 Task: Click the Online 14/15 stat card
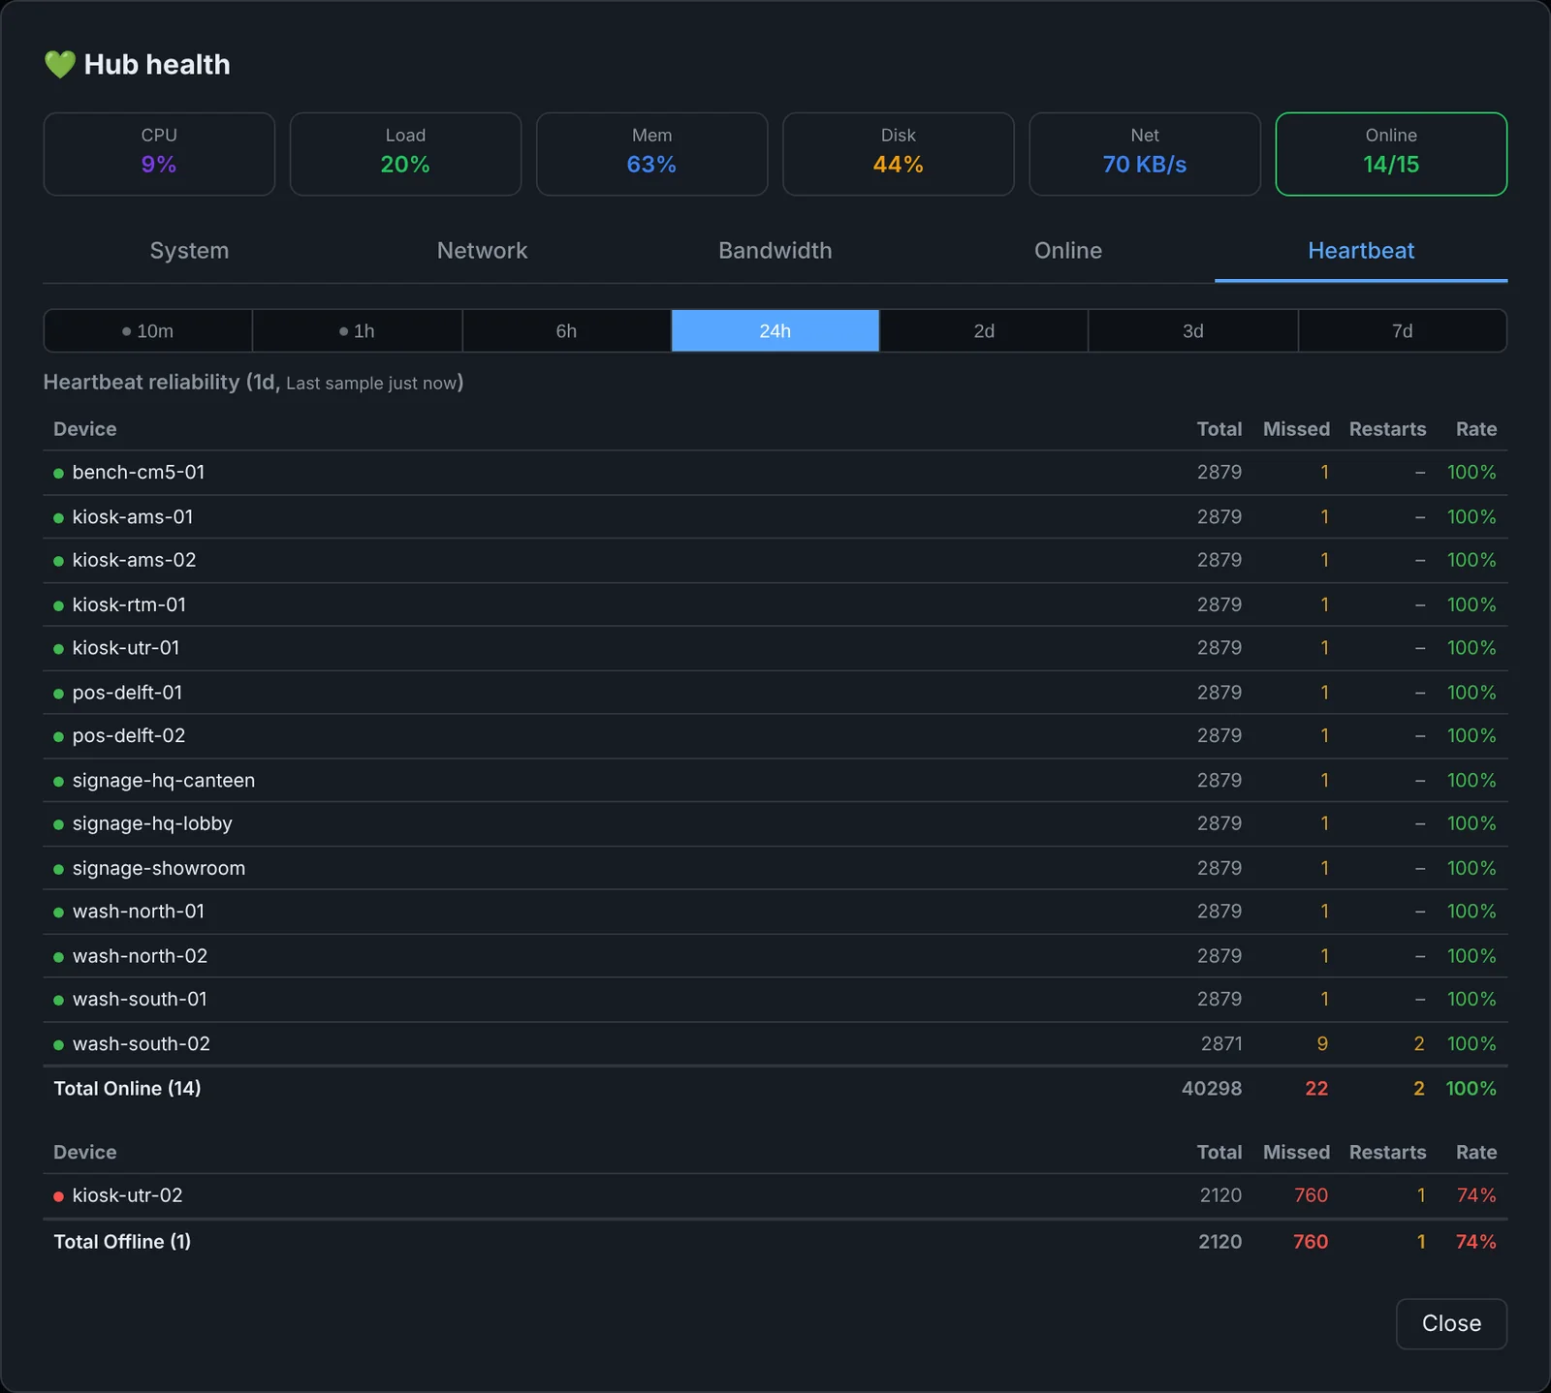point(1391,154)
